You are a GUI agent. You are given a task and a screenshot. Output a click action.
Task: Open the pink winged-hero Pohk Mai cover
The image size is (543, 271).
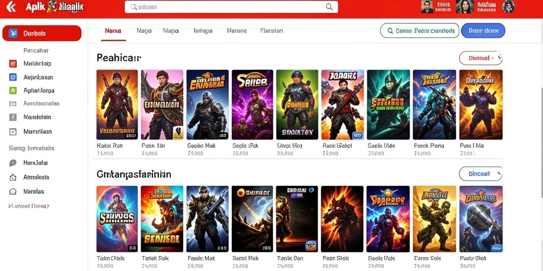click(162, 105)
